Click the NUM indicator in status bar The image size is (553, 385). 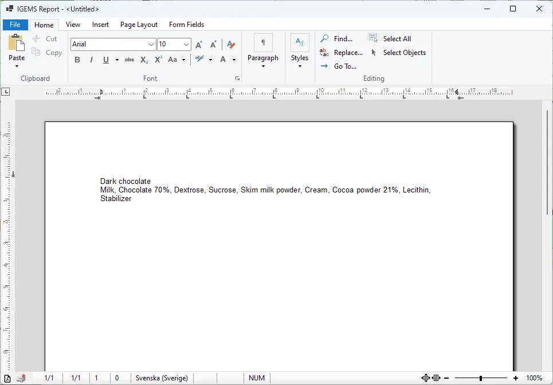coord(257,378)
